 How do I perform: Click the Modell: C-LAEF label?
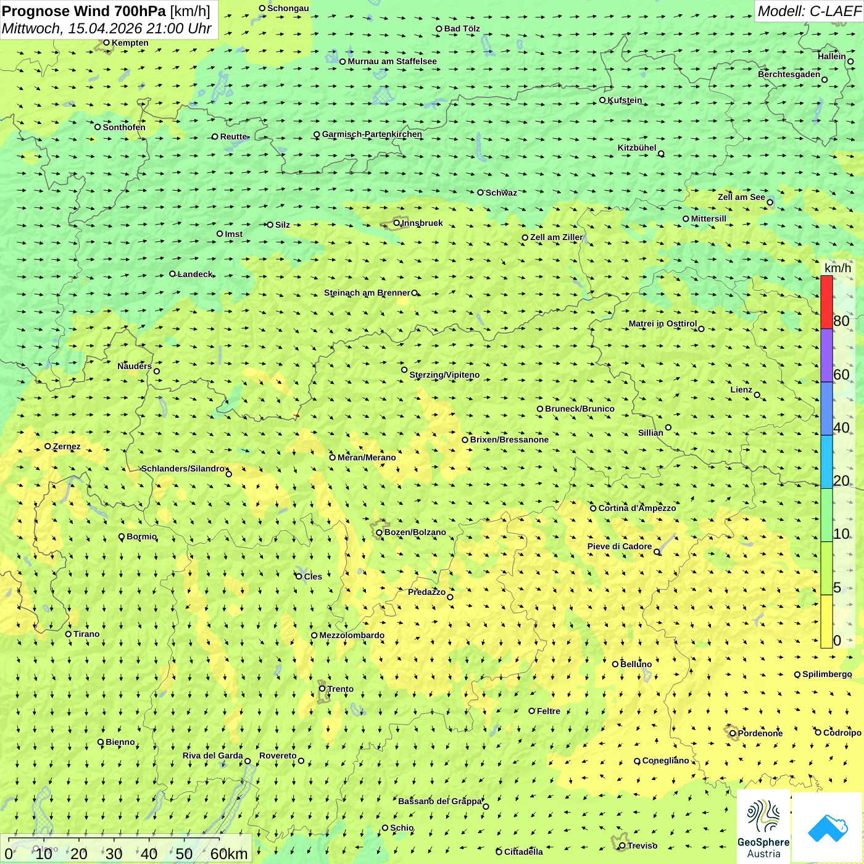tap(809, 11)
